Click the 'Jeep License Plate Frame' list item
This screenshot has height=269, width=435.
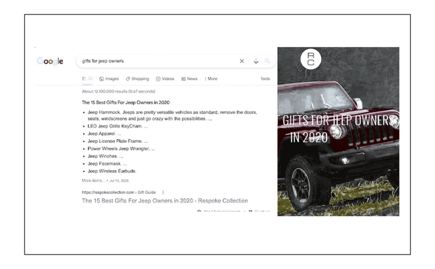pos(118,142)
